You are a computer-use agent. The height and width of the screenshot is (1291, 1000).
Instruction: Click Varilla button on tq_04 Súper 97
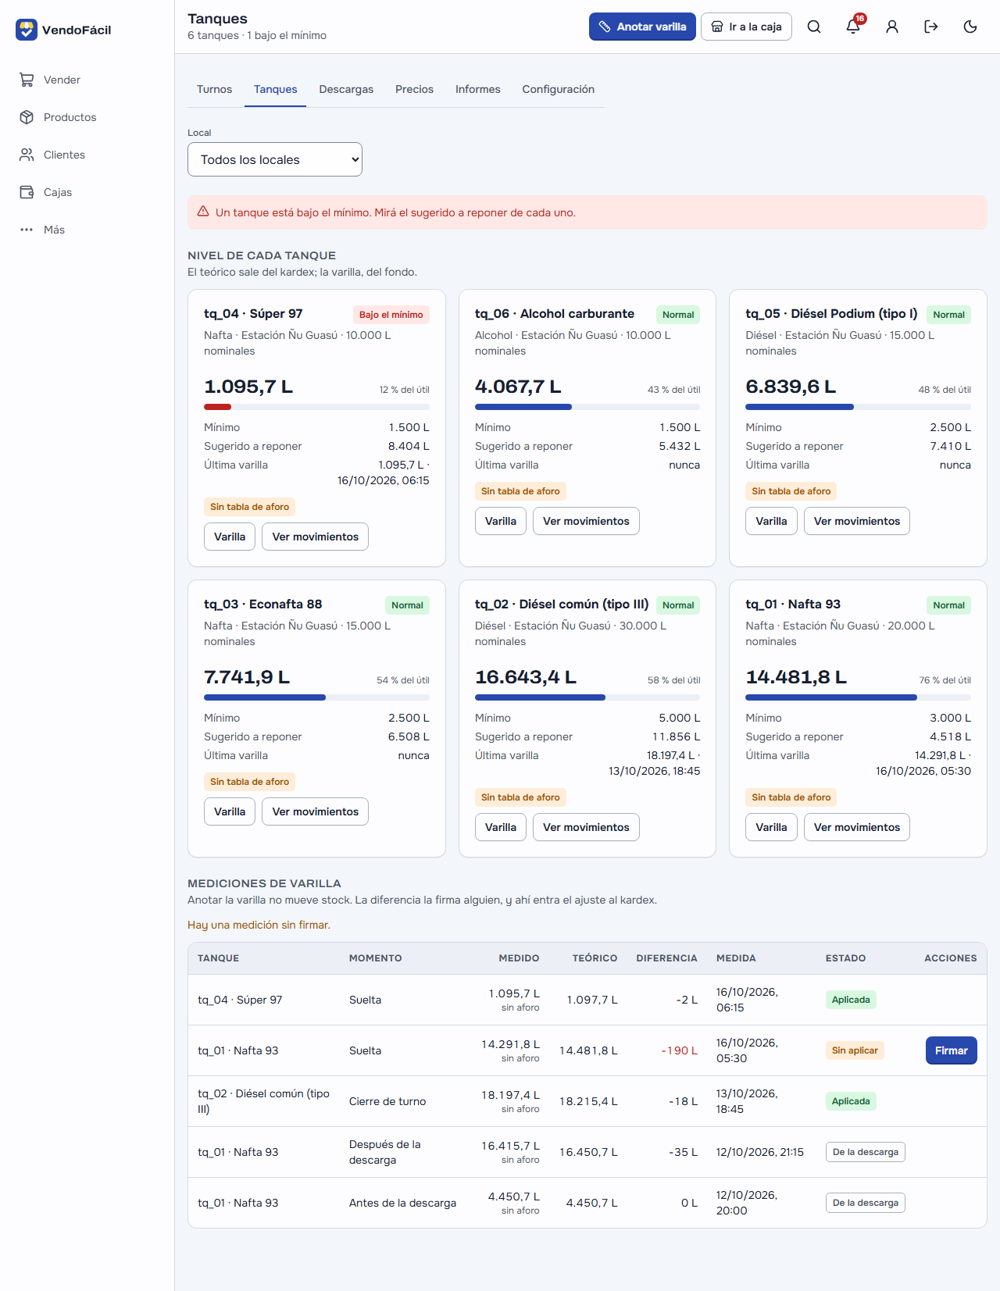pyautogui.click(x=230, y=537)
